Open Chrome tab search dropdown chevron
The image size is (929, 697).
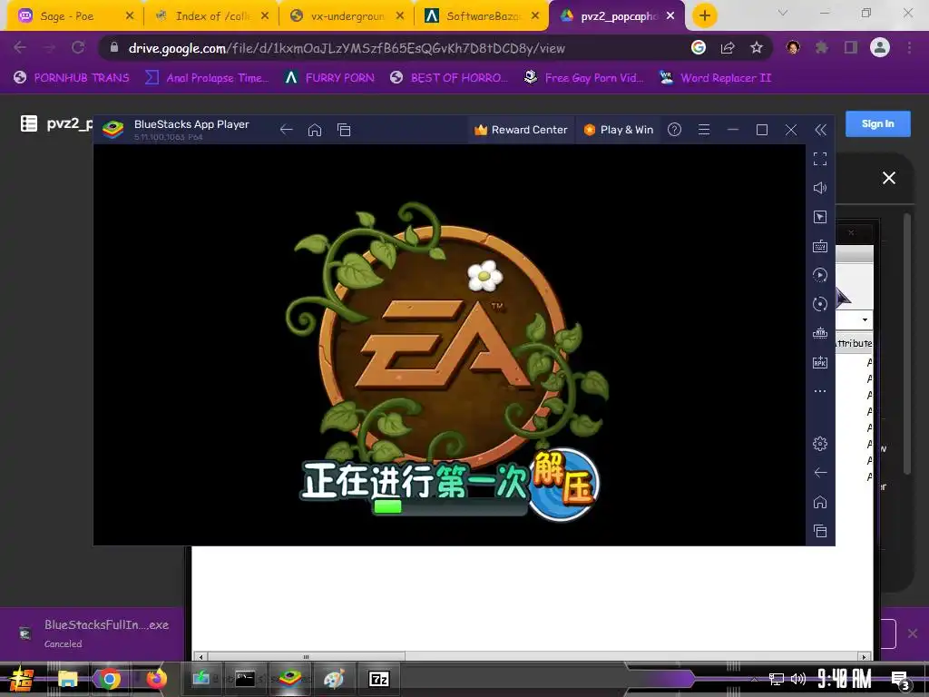click(783, 13)
